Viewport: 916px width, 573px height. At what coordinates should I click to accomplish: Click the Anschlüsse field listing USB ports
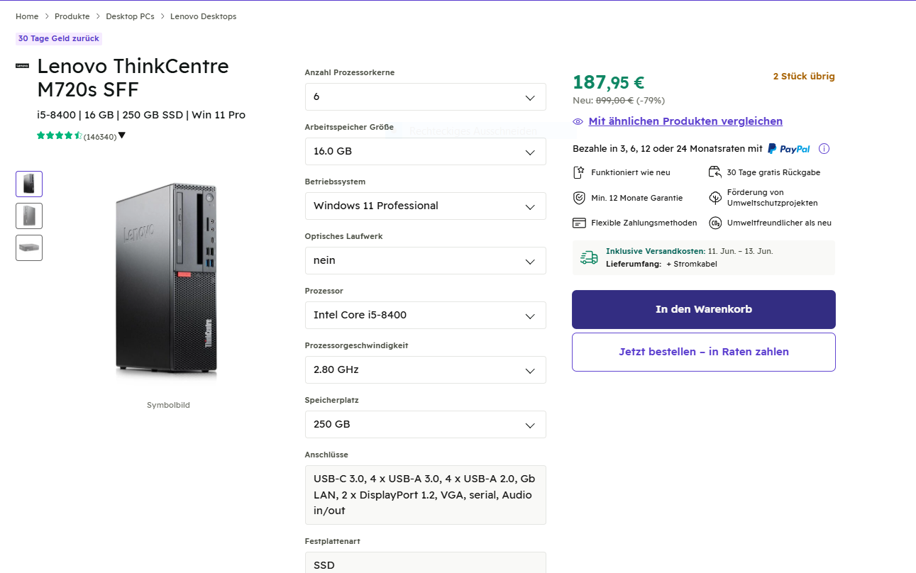(x=425, y=495)
